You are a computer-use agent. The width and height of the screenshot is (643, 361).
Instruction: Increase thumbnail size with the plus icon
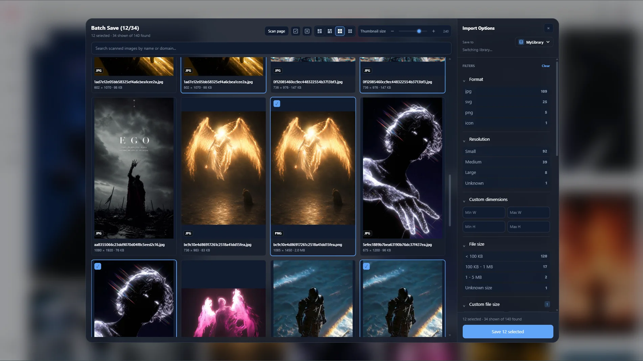(434, 31)
